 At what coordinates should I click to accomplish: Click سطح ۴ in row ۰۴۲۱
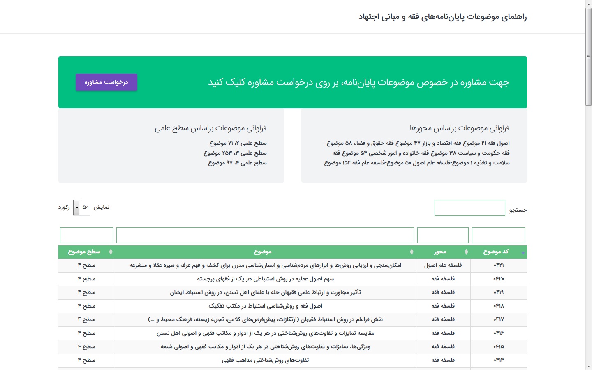[x=87, y=266]
